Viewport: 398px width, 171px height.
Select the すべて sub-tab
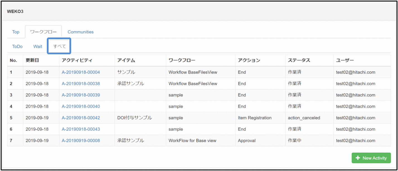[59, 46]
